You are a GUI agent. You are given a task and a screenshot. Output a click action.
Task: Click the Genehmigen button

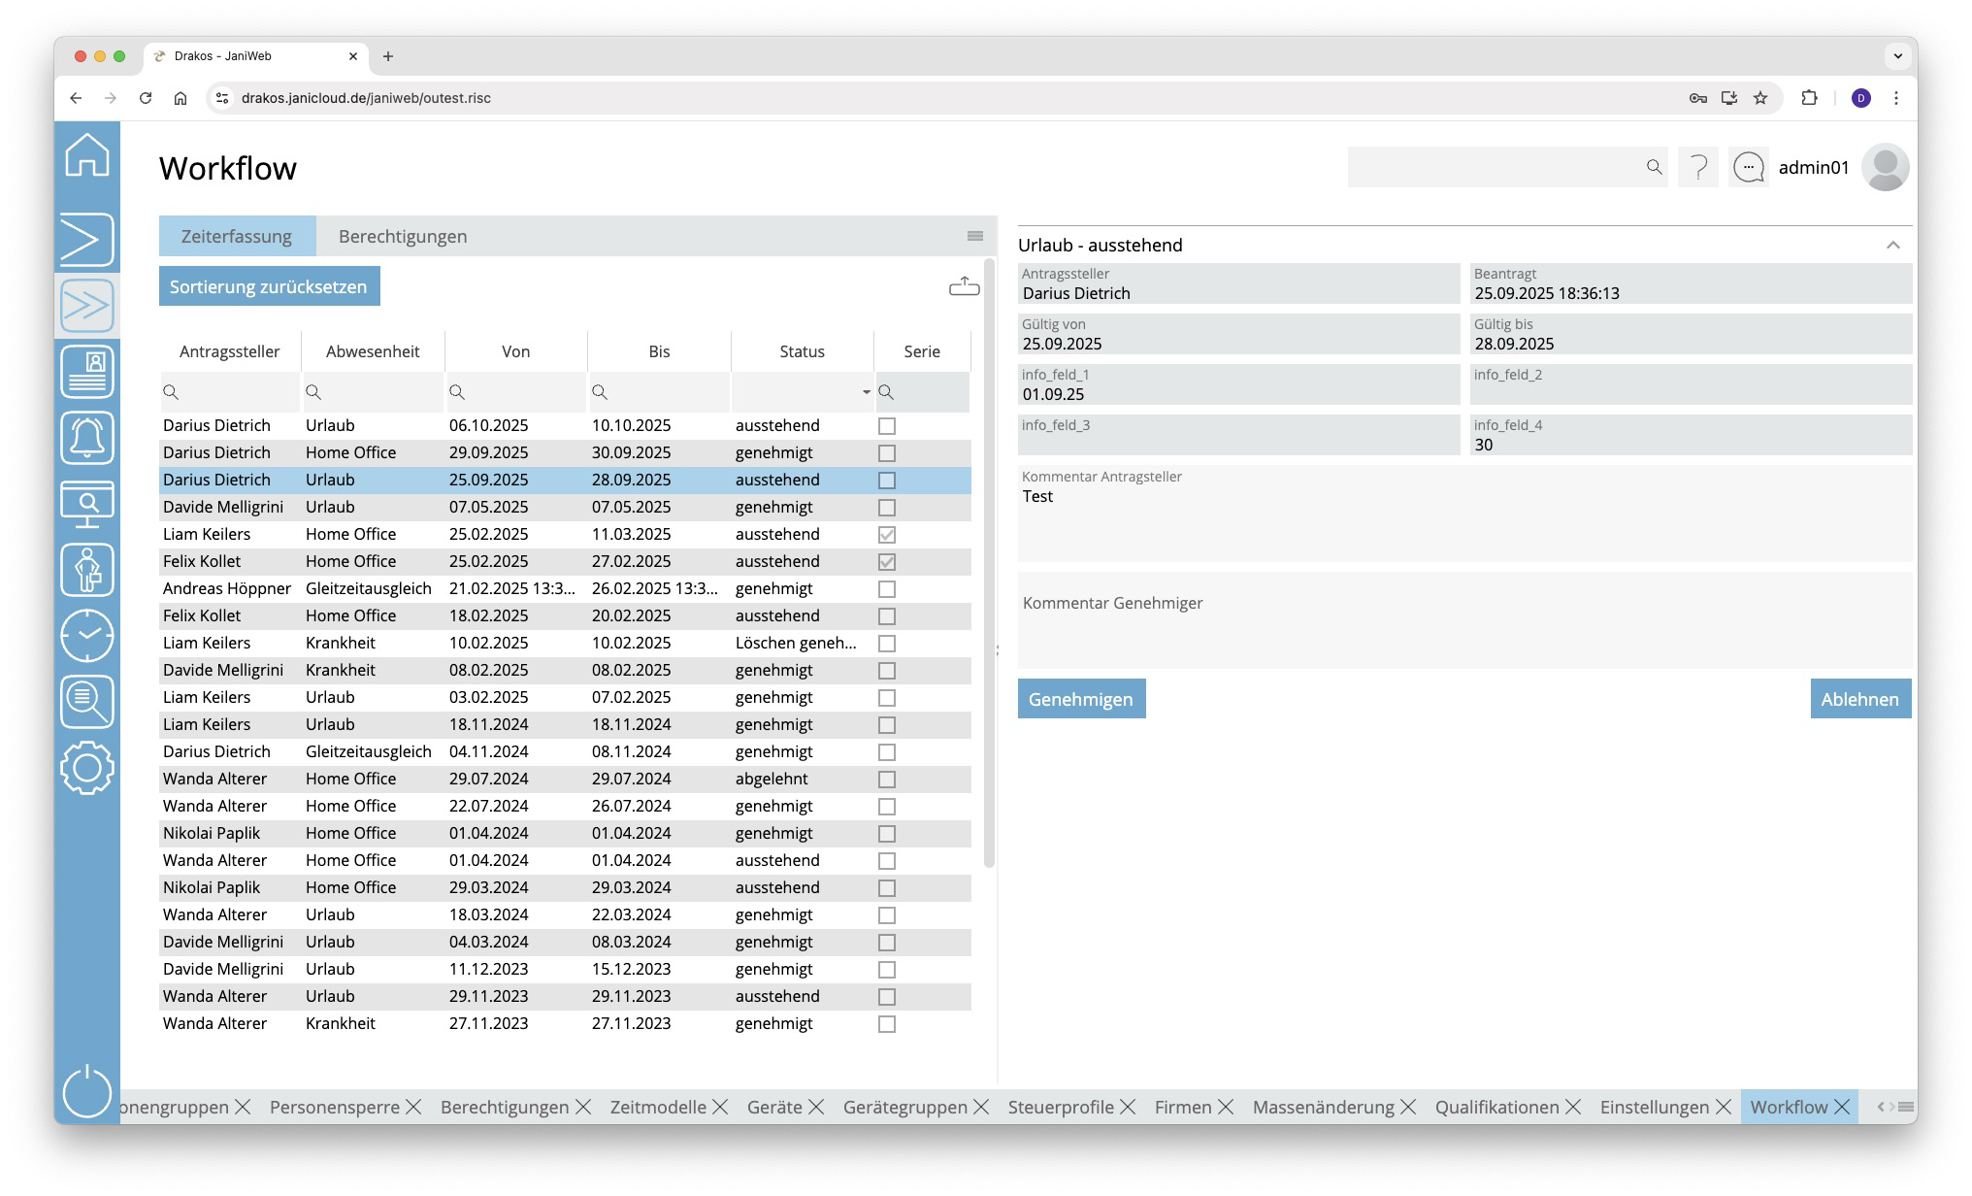1081,699
